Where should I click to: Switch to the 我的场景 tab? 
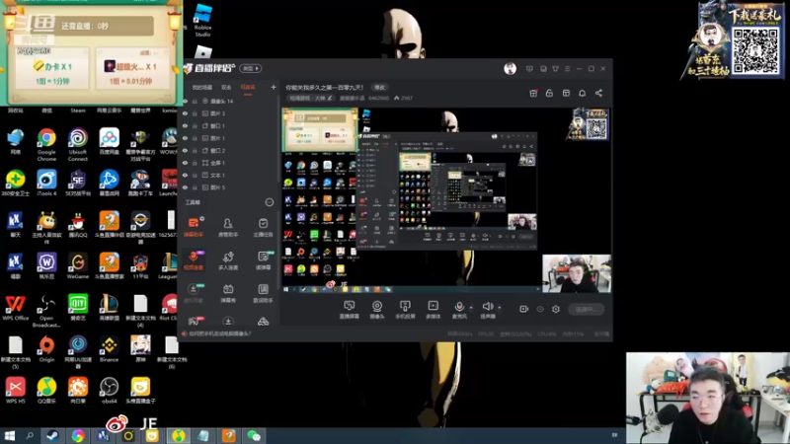[x=202, y=87]
